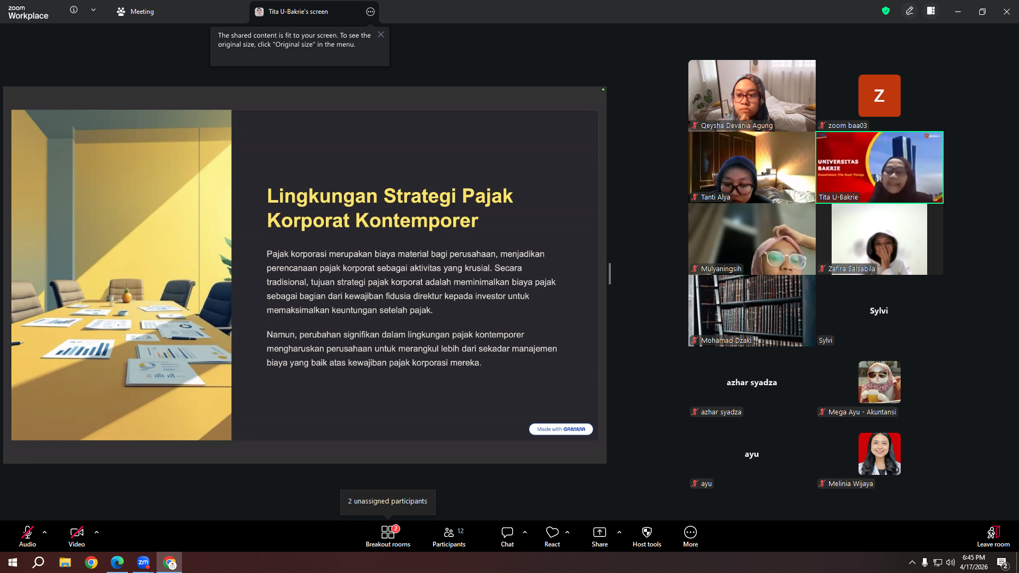This screenshot has width=1019, height=573.
Task: Expand video settings caret next to Video
Action: coord(97,532)
